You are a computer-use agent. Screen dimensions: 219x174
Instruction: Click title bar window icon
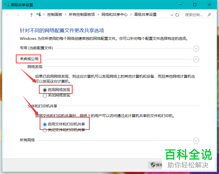point(7,5)
